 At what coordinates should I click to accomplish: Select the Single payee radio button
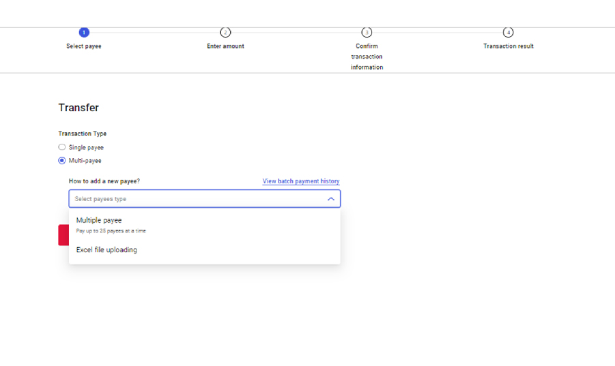(62, 147)
